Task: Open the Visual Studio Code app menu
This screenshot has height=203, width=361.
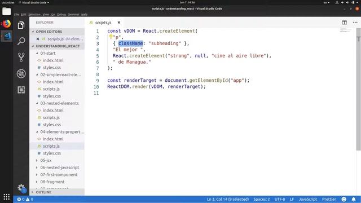Action: [34, 2]
